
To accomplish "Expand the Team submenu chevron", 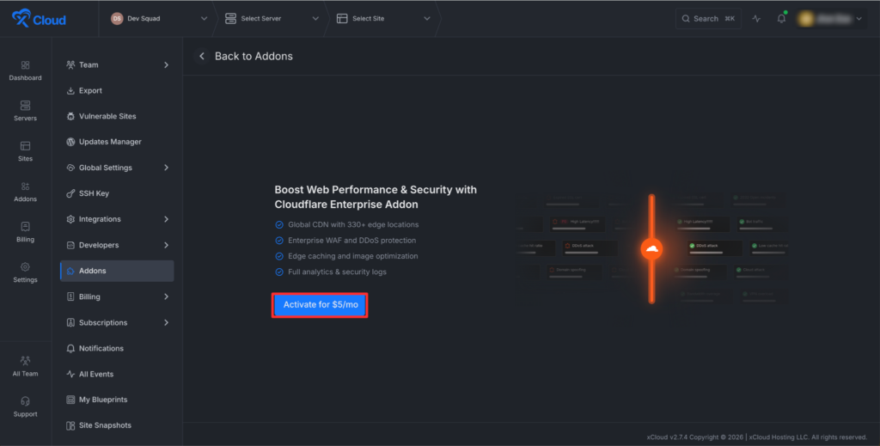I will (x=166, y=65).
